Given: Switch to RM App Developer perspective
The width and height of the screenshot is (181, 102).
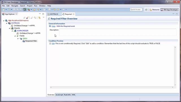Looking at the screenshot, I should coord(169,10).
